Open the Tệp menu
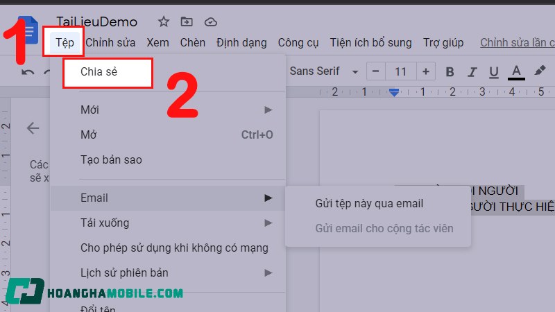555x312 pixels. pyautogui.click(x=65, y=42)
